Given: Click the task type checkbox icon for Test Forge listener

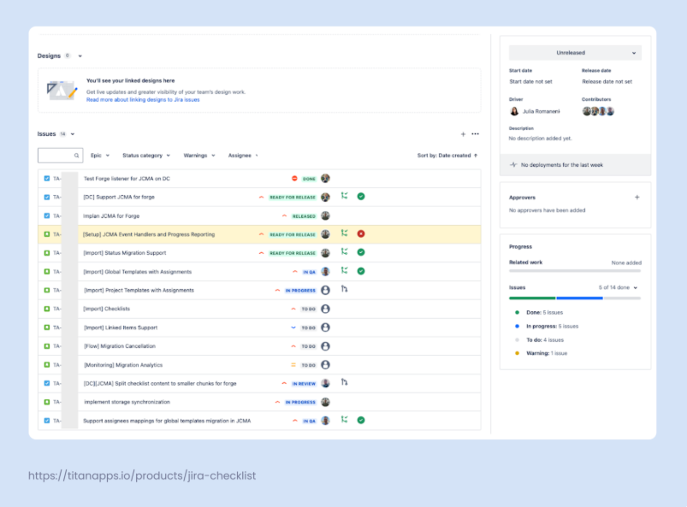Looking at the screenshot, I should (47, 179).
